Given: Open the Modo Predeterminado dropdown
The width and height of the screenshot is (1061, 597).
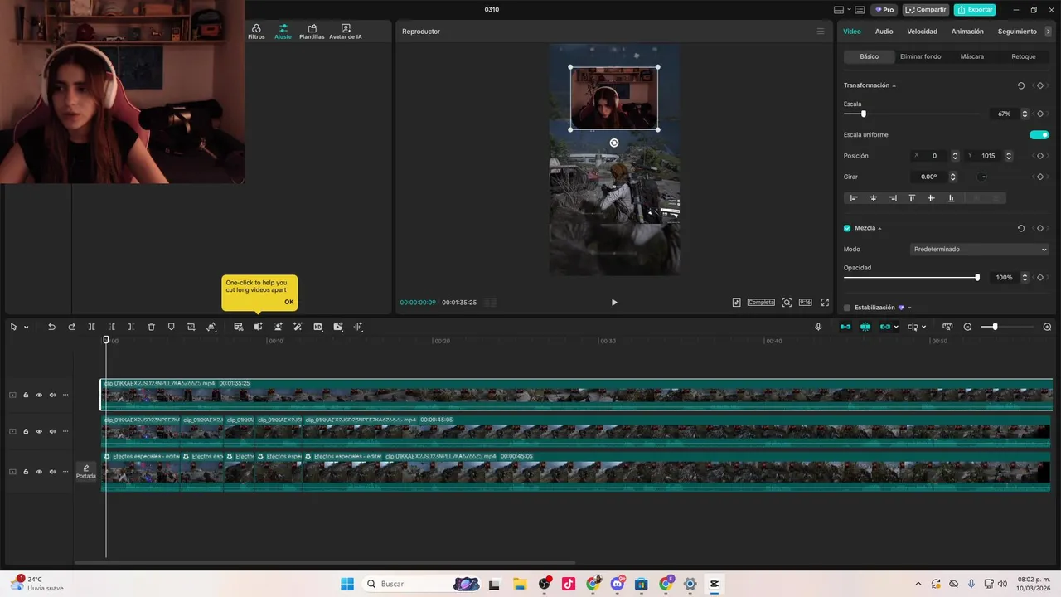Looking at the screenshot, I should (980, 249).
